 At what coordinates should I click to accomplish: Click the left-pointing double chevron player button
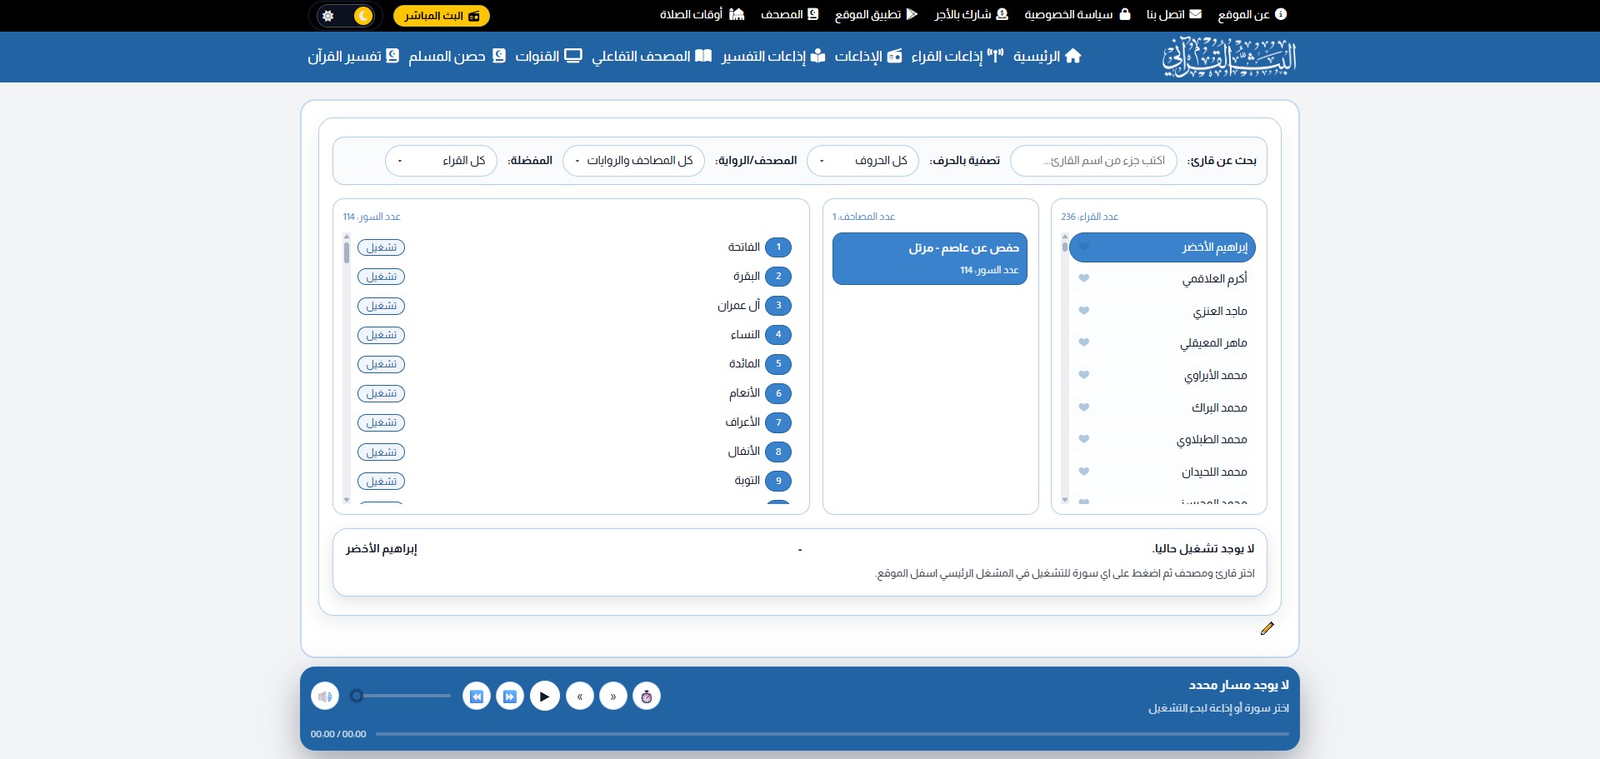click(x=580, y=696)
